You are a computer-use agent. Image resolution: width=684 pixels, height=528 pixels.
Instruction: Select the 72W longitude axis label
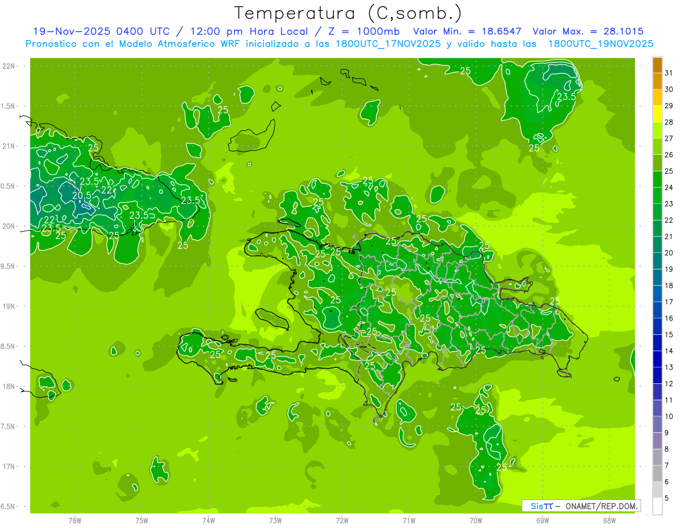(x=342, y=520)
